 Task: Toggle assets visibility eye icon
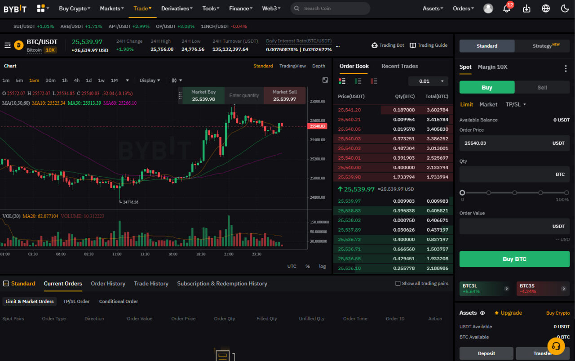(x=482, y=313)
